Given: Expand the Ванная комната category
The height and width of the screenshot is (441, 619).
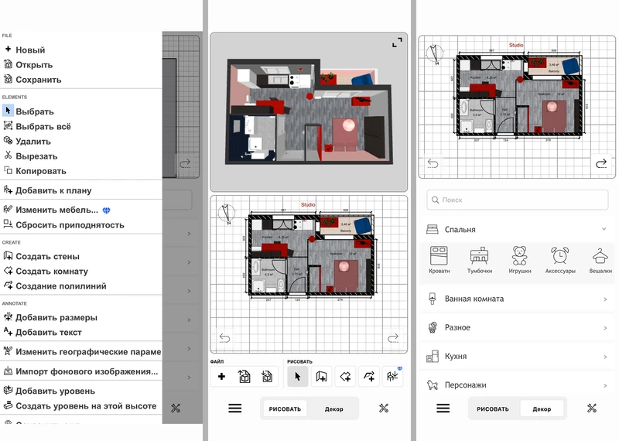Looking at the screenshot, I should 517,299.
